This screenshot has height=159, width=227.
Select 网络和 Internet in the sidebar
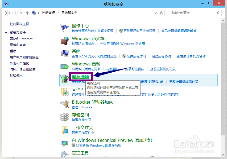point(21,39)
